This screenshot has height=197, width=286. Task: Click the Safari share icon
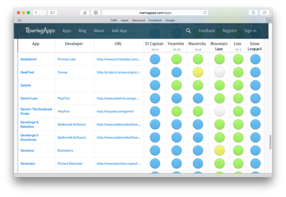(253, 13)
